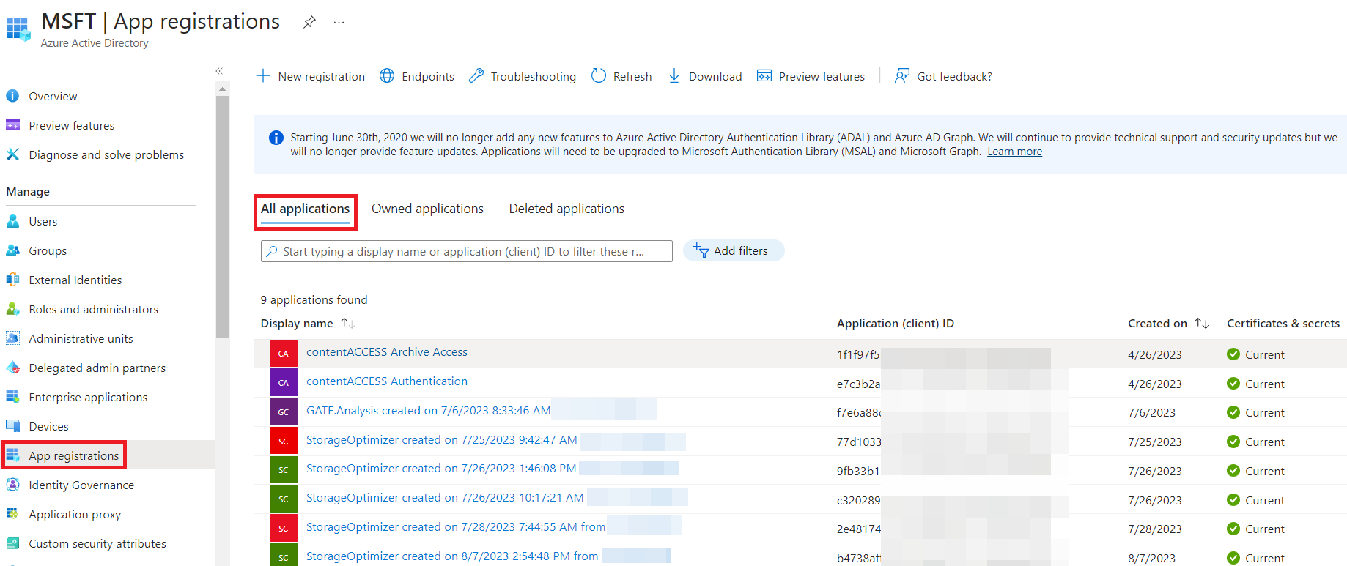The image size is (1347, 566).
Task: Switch to Owned applications tab
Action: coord(427,209)
